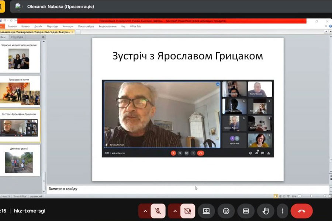Click the Redo icon in Quick Access toolbar

point(11,21)
